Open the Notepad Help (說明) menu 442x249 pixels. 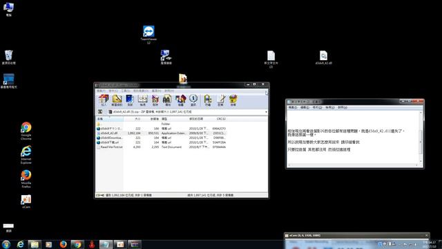click(x=343, y=108)
